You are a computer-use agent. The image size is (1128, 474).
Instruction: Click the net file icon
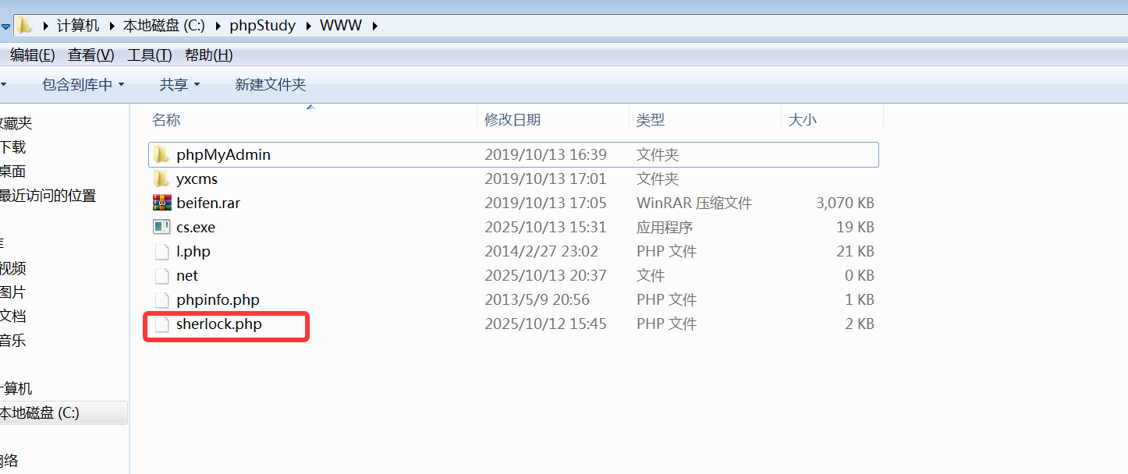pyautogui.click(x=161, y=275)
